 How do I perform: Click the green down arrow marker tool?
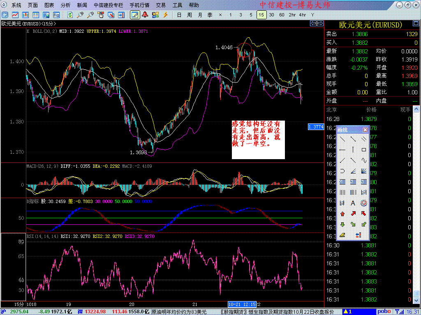pyautogui.click(x=342, y=224)
